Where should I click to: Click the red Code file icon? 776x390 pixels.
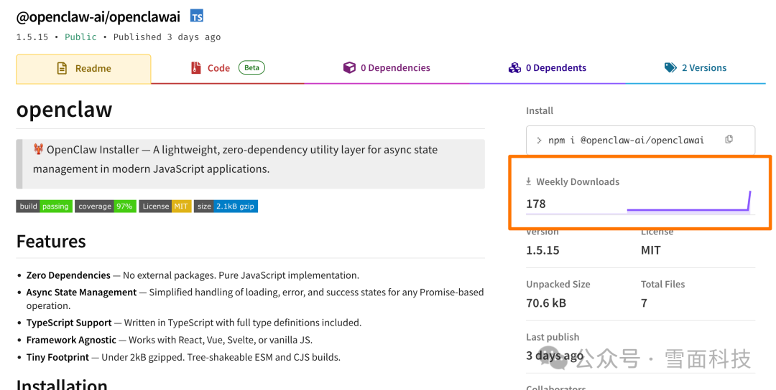pos(195,68)
